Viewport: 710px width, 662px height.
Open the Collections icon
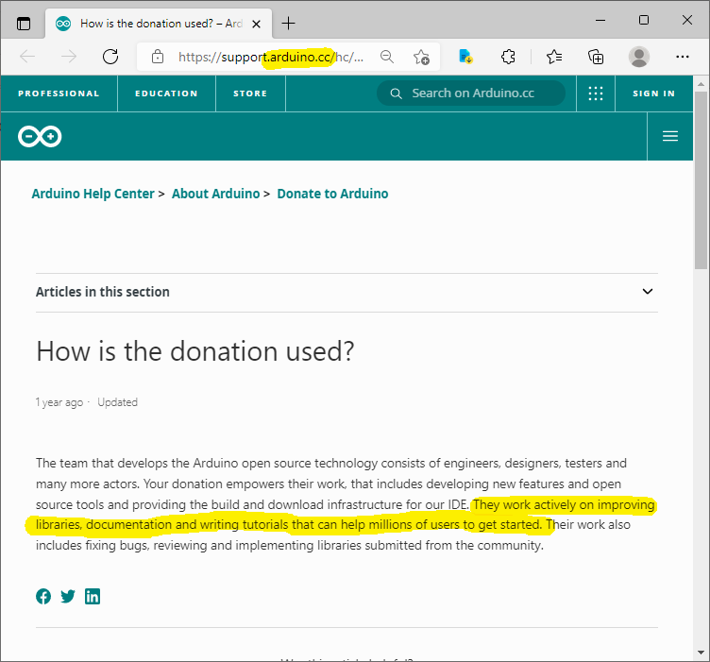[596, 57]
